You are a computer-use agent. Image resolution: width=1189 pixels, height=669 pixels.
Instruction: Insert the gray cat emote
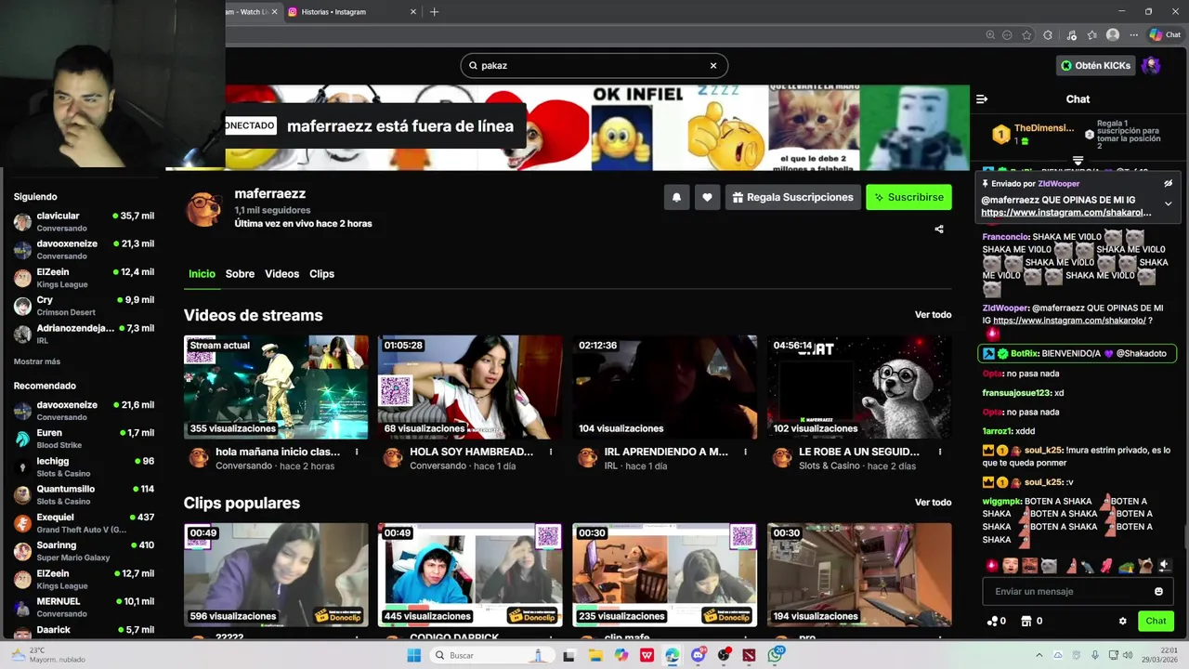tap(1049, 565)
